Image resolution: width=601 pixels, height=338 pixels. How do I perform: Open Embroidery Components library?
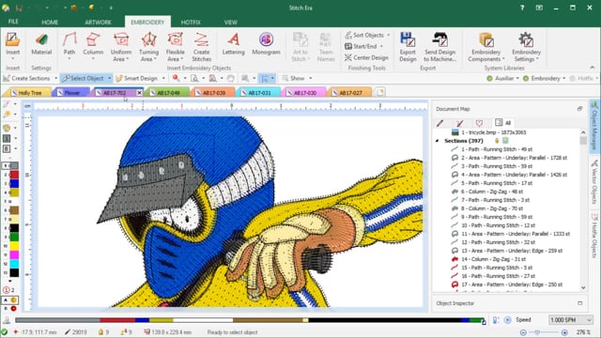pyautogui.click(x=486, y=47)
